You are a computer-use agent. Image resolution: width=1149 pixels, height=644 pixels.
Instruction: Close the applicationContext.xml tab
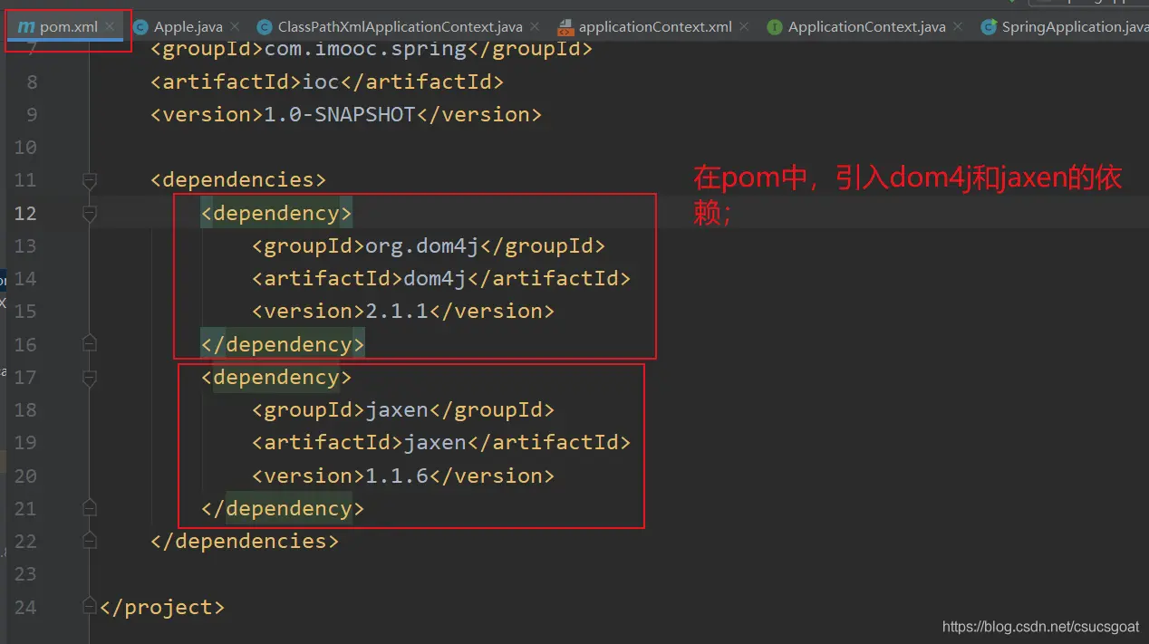[744, 27]
